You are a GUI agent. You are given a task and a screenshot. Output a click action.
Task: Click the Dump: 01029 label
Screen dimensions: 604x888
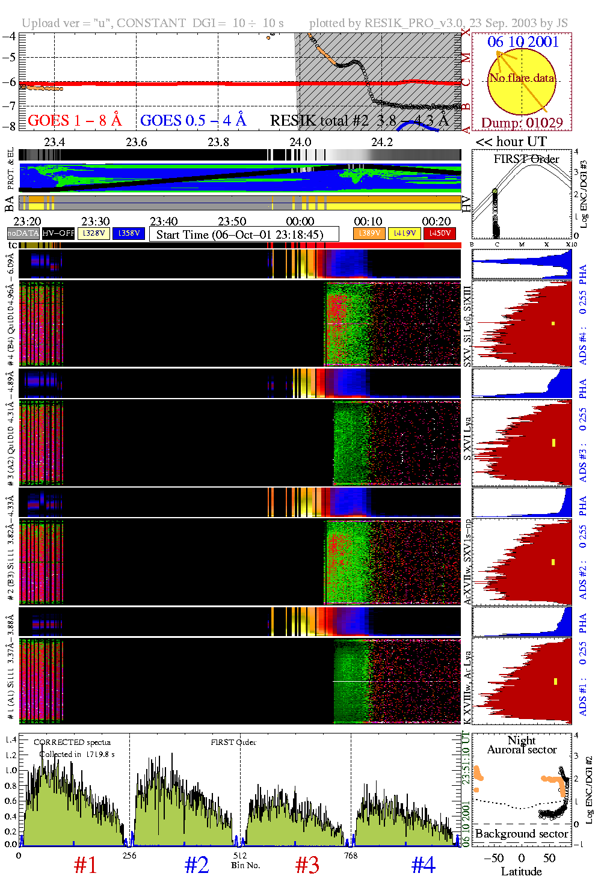click(522, 123)
